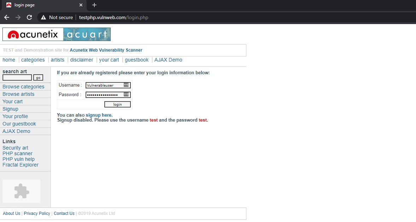The height and width of the screenshot is (222, 416).
Task: Open your cart in top menu
Action: 109,60
